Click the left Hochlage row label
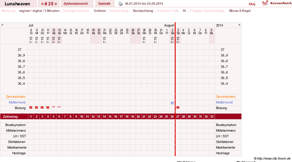The width and height of the screenshot is (292, 162). 19,153
